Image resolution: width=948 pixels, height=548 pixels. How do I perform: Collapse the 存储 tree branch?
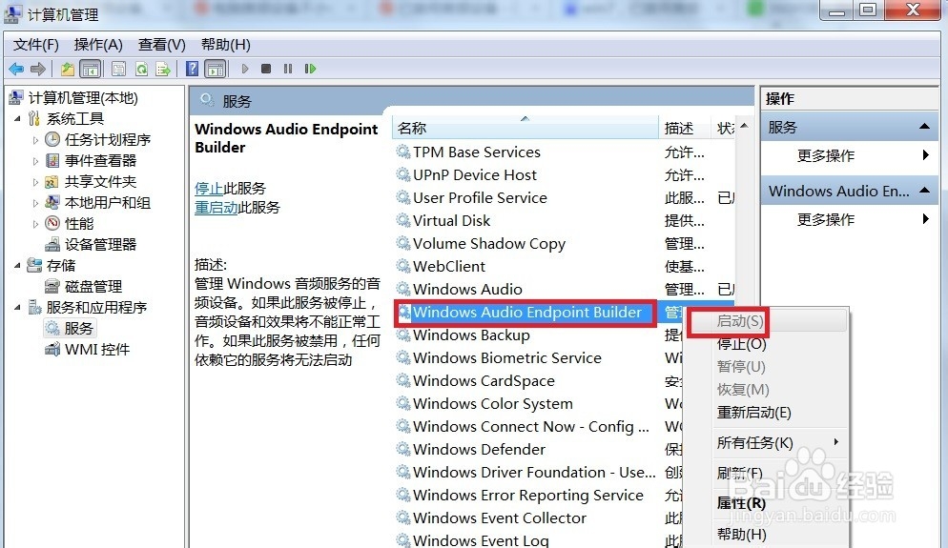coord(17,266)
